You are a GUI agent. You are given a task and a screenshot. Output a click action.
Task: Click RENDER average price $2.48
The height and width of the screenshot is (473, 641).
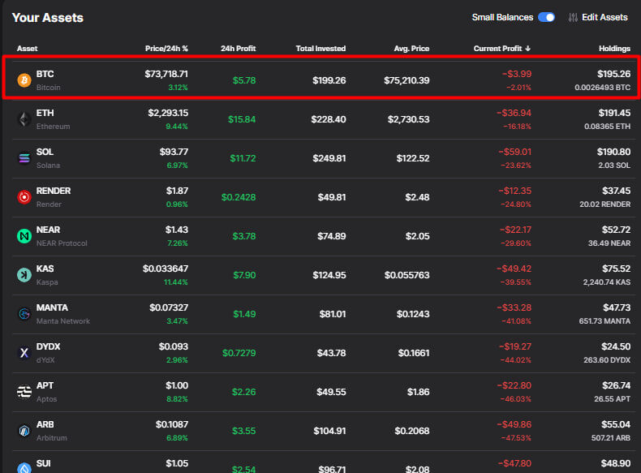417,197
